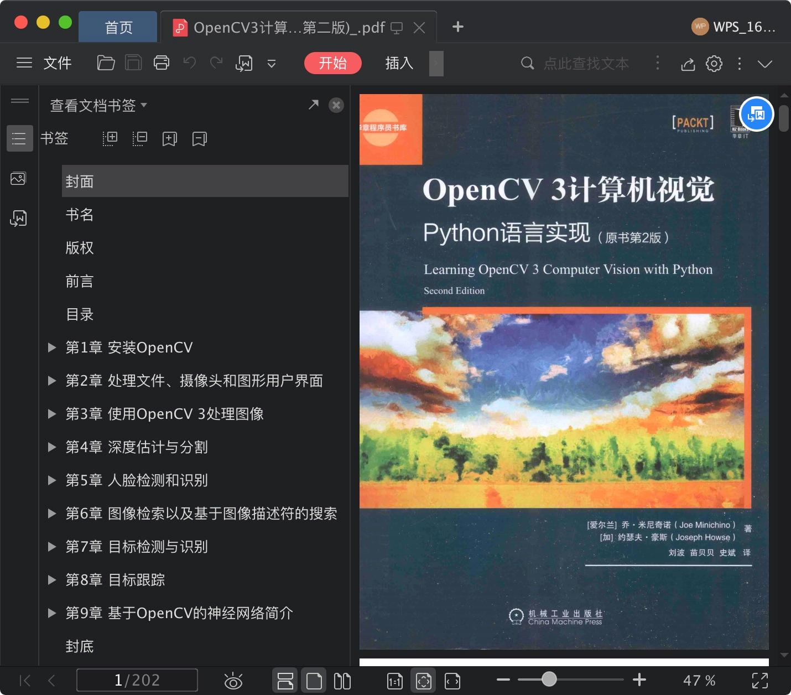Viewport: 791px width, 695px height.
Task: Click the expand all bookmarks icon
Action: tap(110, 138)
